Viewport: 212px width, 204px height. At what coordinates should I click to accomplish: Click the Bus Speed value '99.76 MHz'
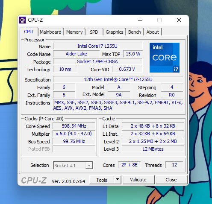[74, 141]
